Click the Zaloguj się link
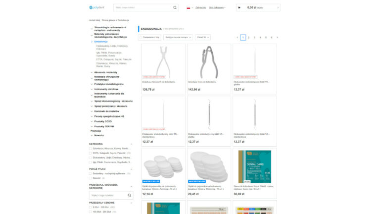 coord(201,7)
